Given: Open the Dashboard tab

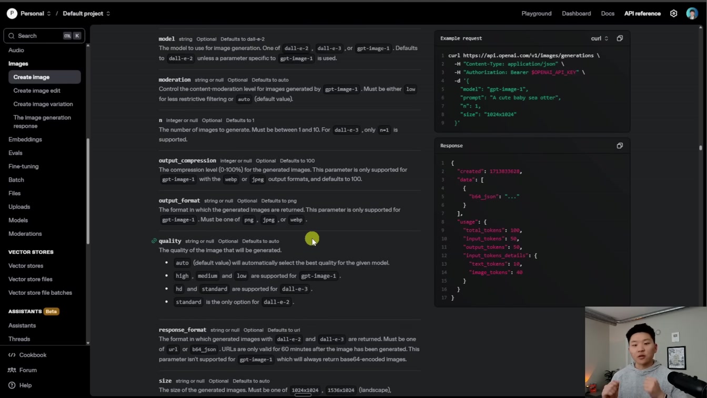Looking at the screenshot, I should click(x=576, y=14).
